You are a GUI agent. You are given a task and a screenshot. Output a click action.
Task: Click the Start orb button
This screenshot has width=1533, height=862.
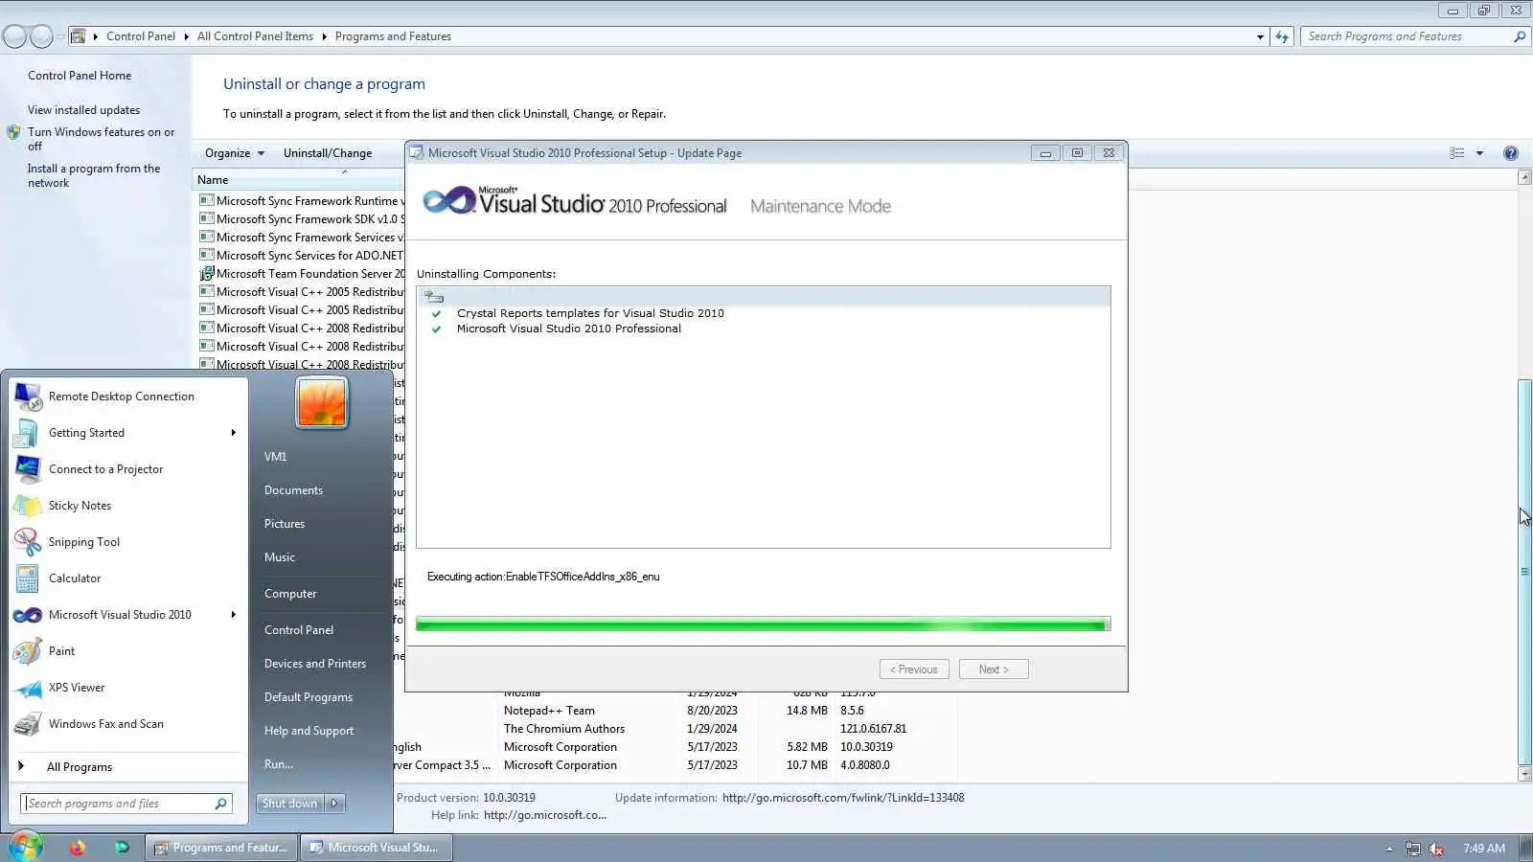click(x=26, y=848)
